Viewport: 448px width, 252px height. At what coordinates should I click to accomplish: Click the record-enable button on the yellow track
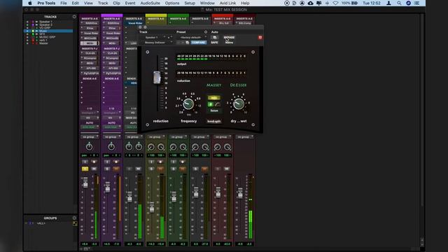tap(160, 162)
